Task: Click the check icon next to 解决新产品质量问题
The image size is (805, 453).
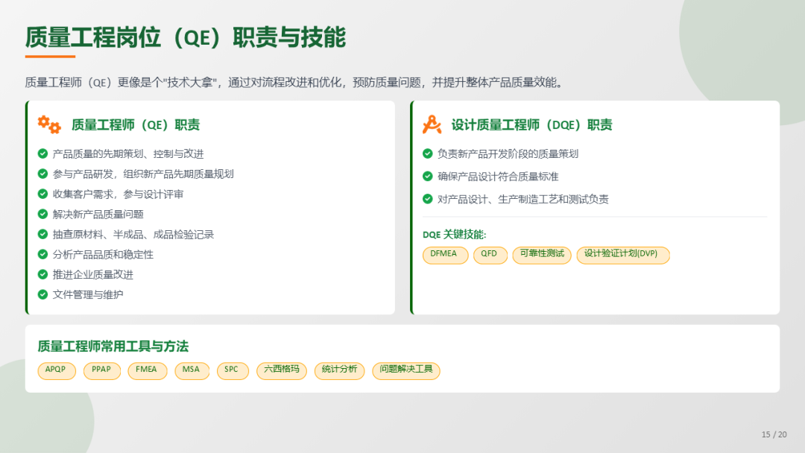Action: coord(42,215)
